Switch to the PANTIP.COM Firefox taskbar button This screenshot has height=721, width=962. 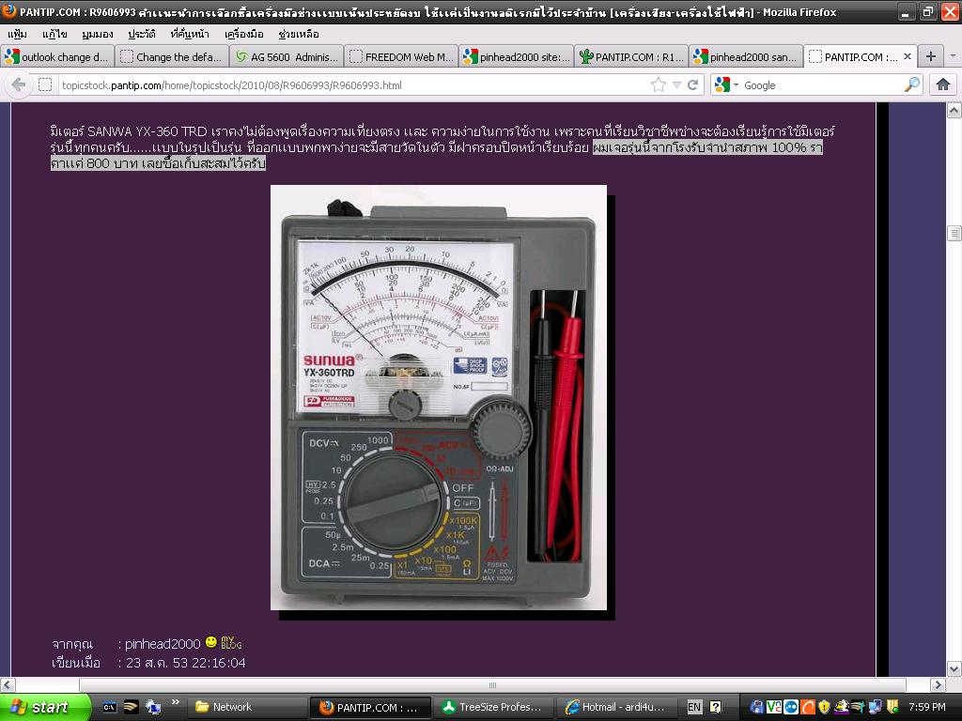pyautogui.click(x=370, y=708)
